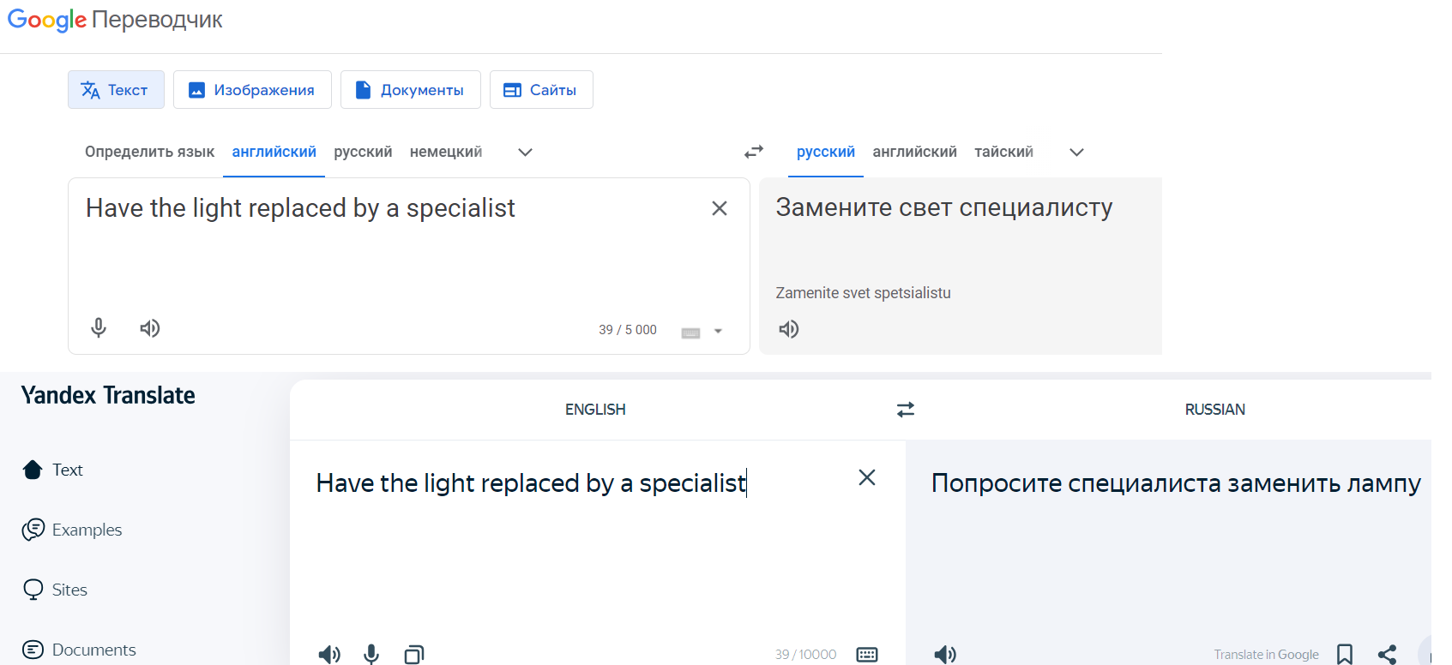The height and width of the screenshot is (665, 1452).
Task: Play the Russian translation audio in Google
Action: (788, 329)
